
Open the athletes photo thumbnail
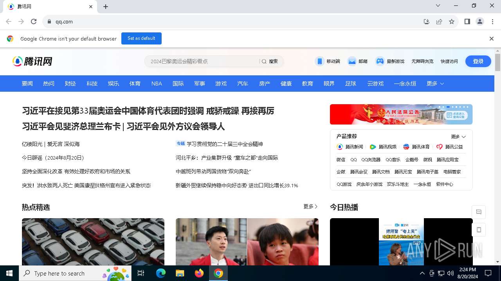point(247,242)
